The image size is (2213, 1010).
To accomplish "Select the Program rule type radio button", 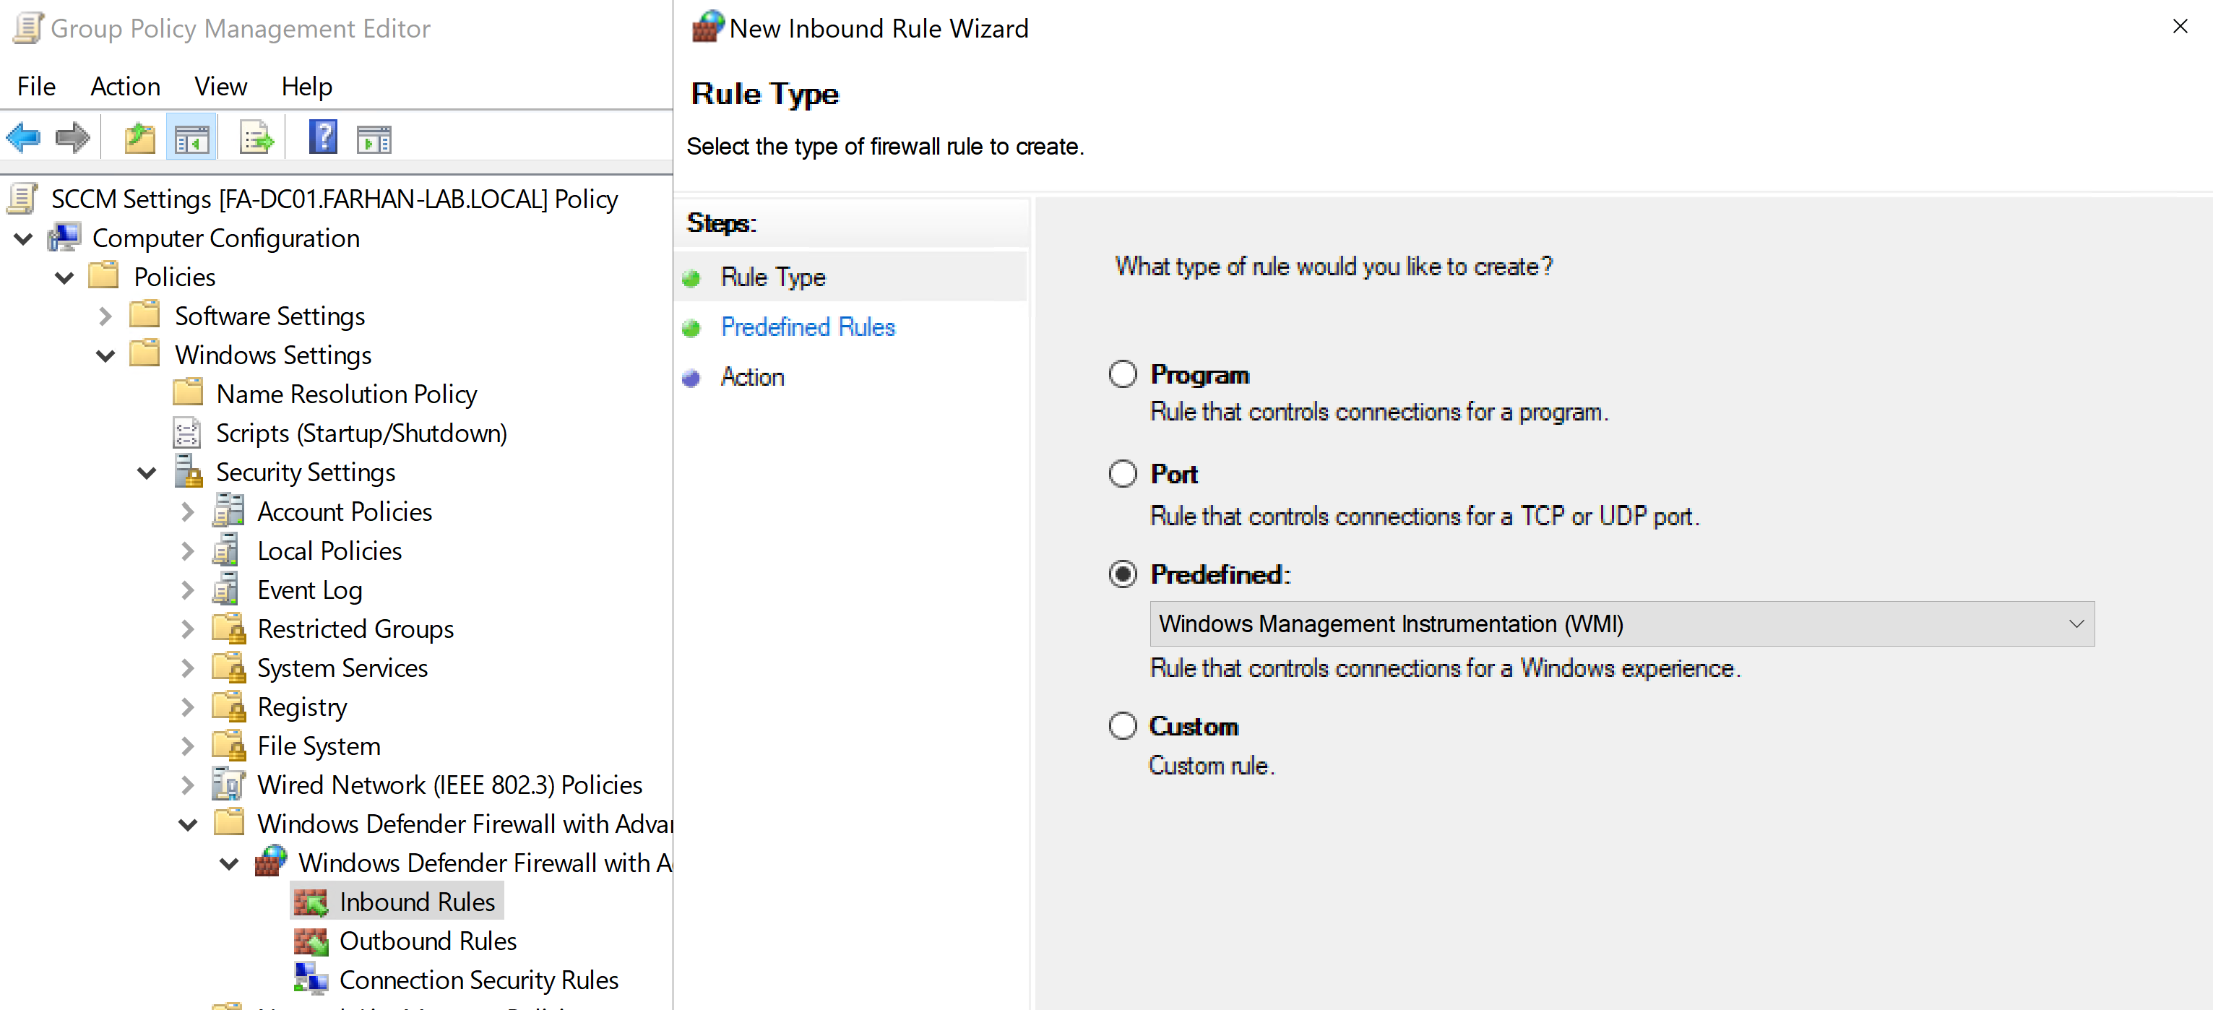I will point(1123,374).
